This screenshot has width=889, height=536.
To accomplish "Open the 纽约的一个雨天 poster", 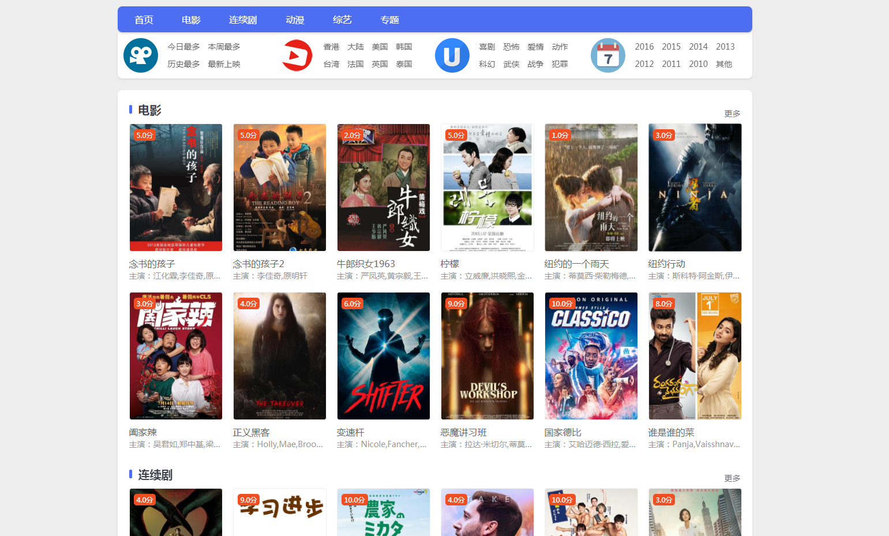I will pos(591,188).
